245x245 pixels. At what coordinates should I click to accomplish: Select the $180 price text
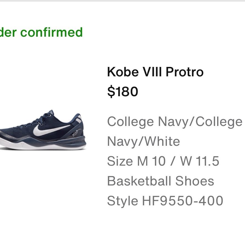[123, 91]
